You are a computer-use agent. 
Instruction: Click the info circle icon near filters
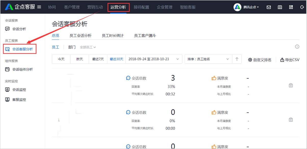[297, 47]
